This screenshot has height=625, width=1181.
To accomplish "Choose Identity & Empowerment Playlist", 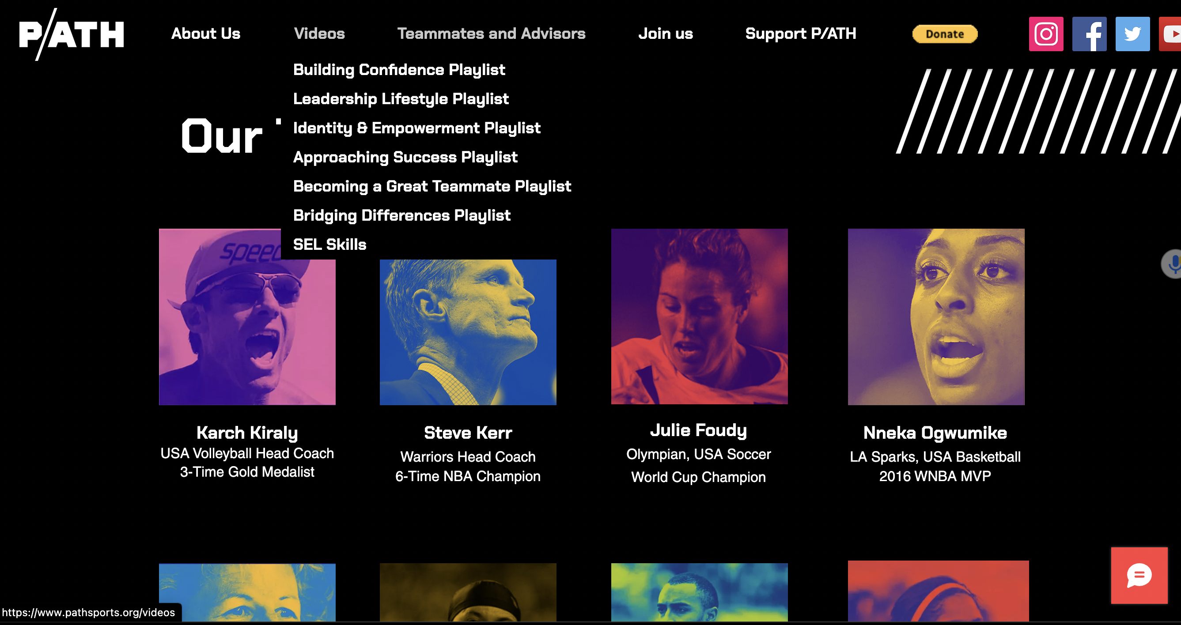I will (x=417, y=128).
